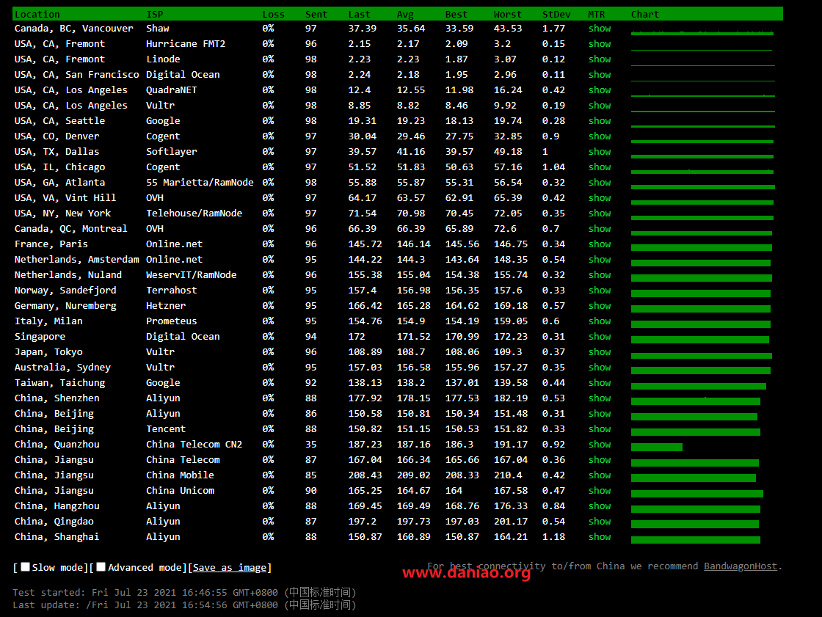Viewport: 822px width, 617px height.
Task: Show MTR for Milan Prometeus row
Action: point(599,321)
